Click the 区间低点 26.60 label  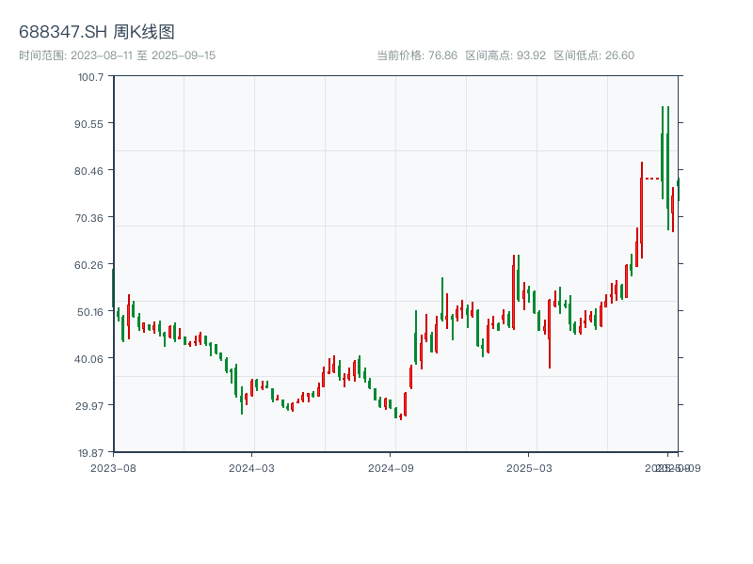pyautogui.click(x=594, y=55)
